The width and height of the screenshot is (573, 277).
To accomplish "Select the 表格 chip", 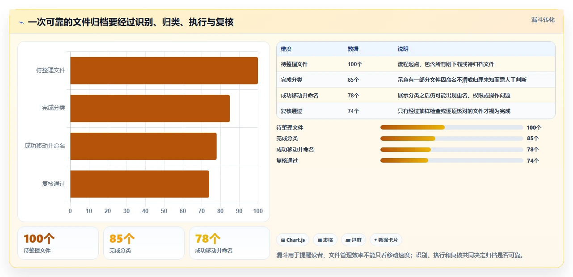I will [x=325, y=240].
